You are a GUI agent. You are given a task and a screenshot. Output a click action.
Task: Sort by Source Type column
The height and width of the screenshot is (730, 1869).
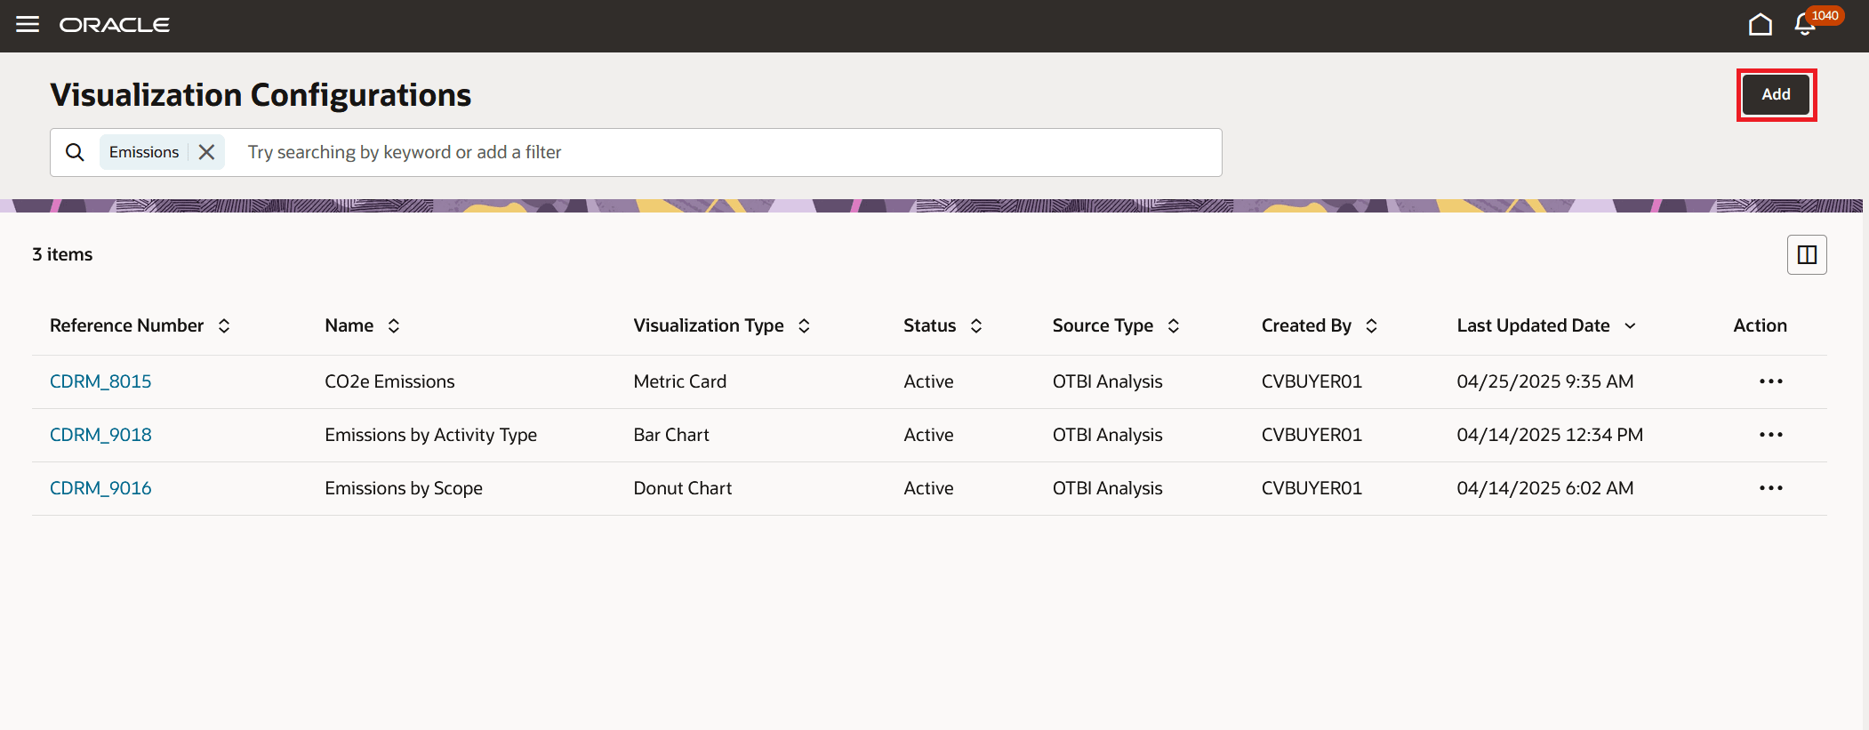tap(1174, 326)
